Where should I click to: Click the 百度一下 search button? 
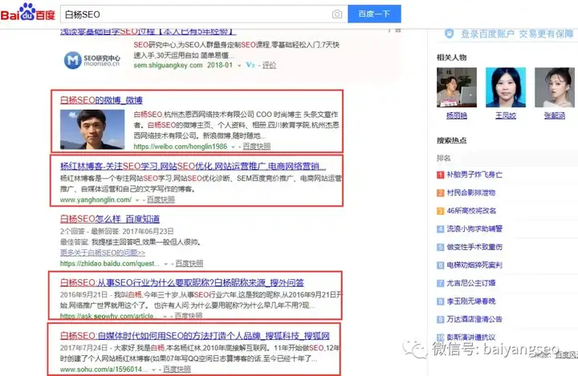374,14
